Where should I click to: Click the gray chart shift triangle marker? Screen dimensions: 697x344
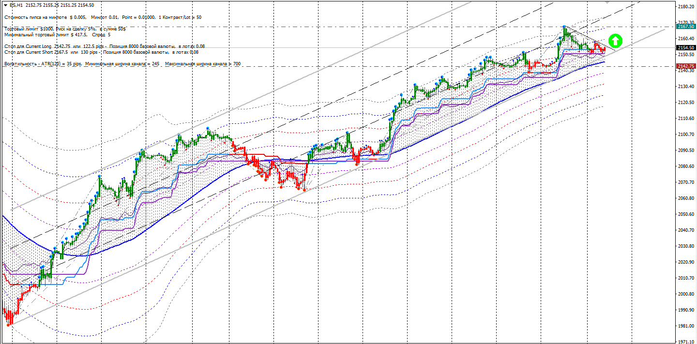[x=607, y=2]
